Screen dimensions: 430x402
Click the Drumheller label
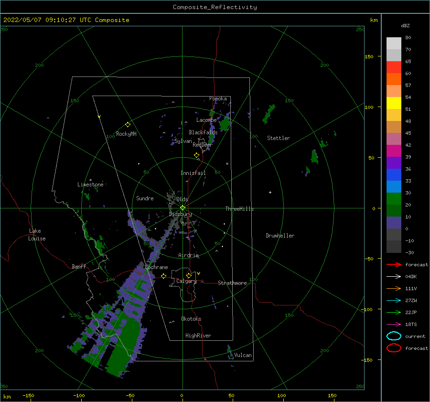pyautogui.click(x=280, y=236)
